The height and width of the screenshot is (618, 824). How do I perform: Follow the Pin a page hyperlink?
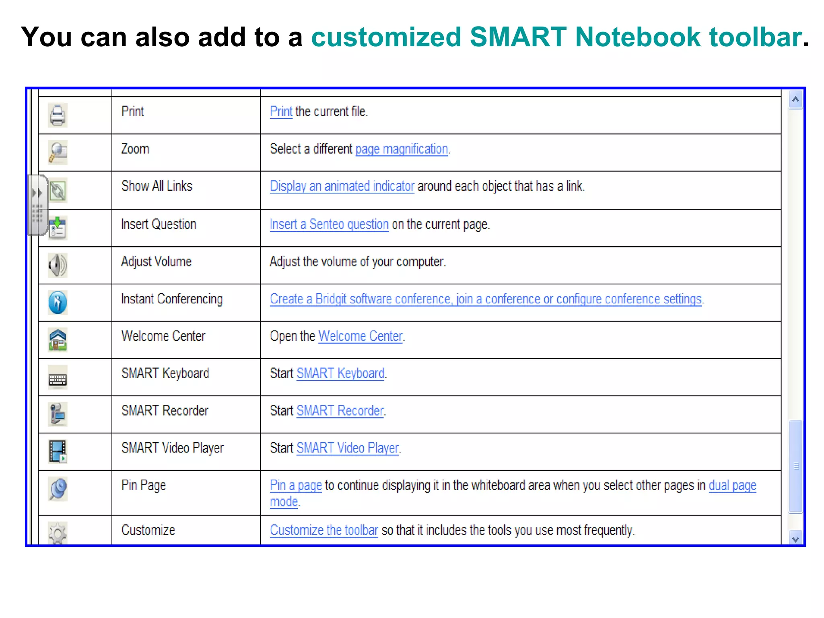(296, 485)
